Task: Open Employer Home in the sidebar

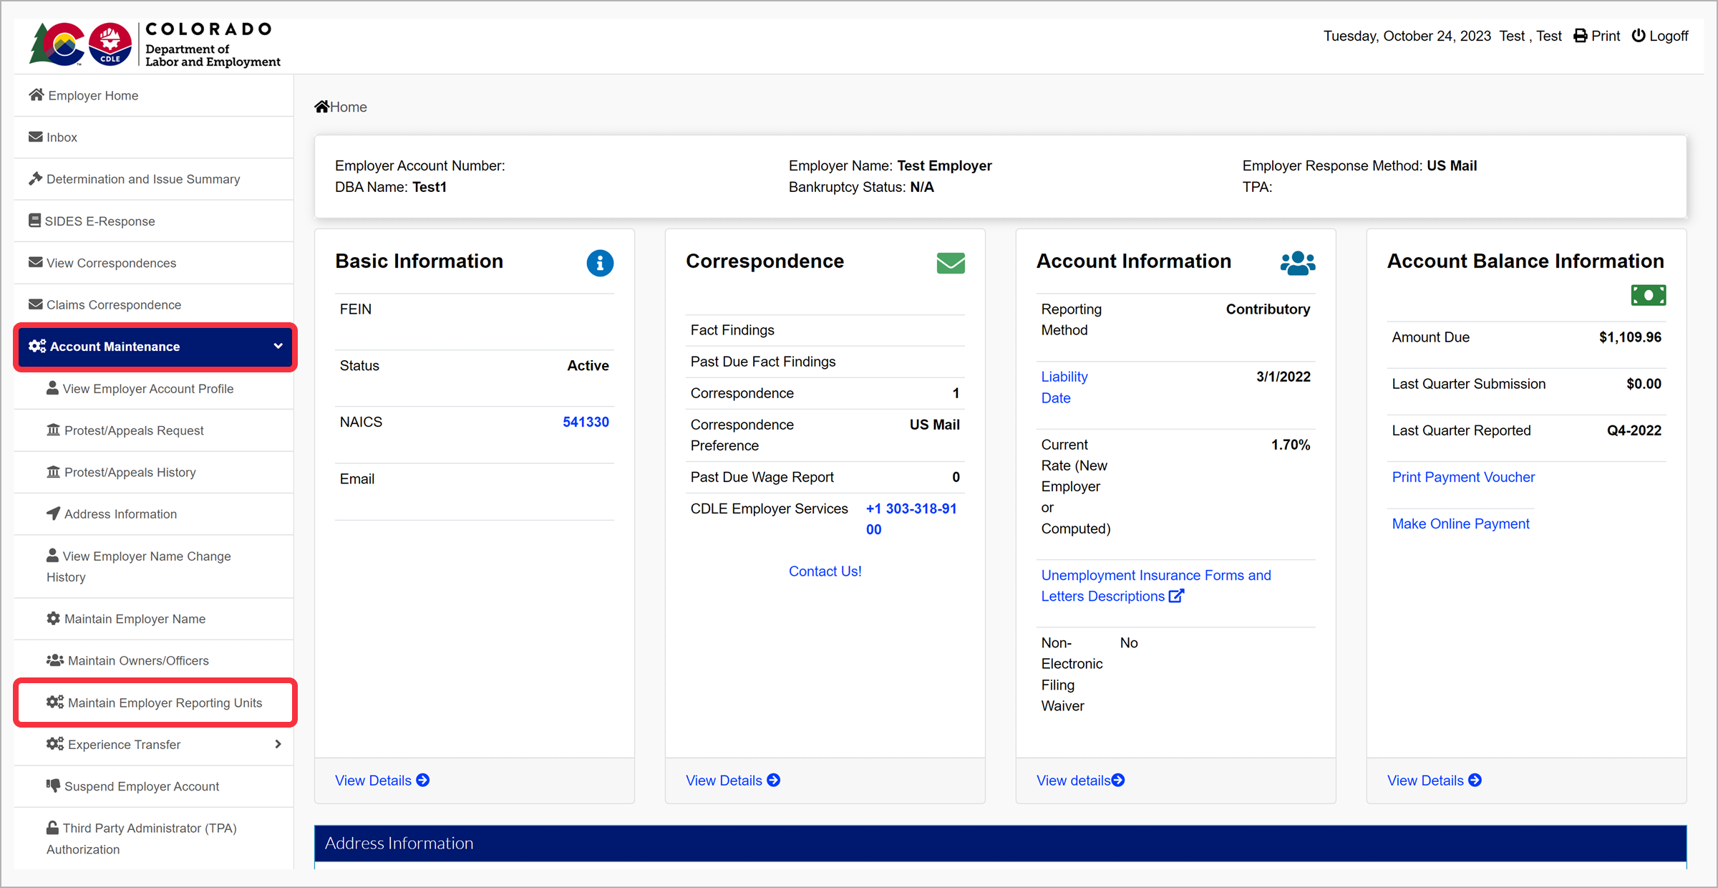Action: point(154,95)
